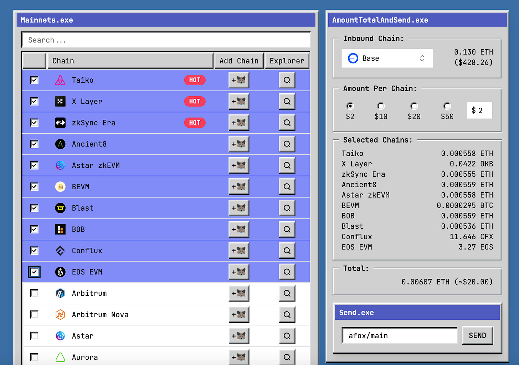Uncheck the Taiko chain checkbox

click(x=34, y=80)
